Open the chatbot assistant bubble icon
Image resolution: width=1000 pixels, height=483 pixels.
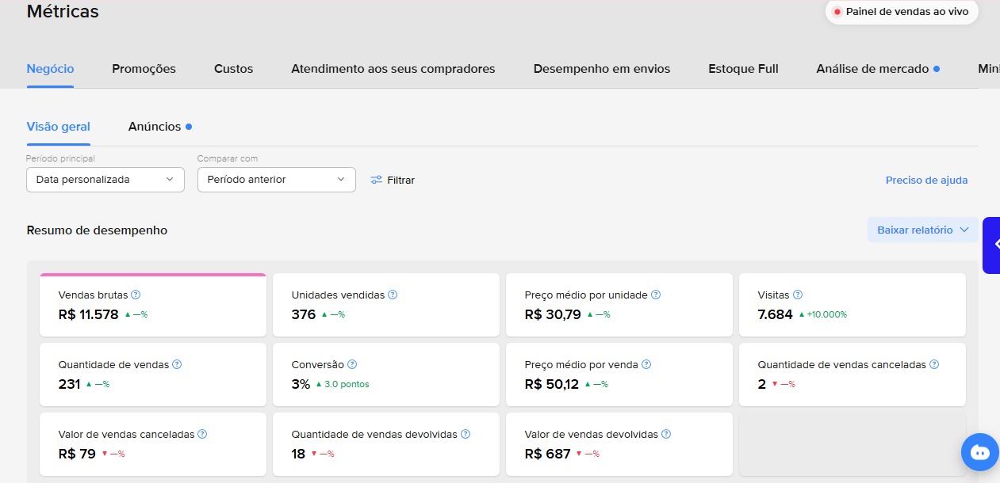(x=980, y=453)
